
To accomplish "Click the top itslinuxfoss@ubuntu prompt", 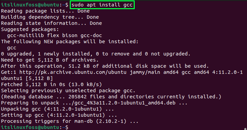I will click(x=35, y=5).
